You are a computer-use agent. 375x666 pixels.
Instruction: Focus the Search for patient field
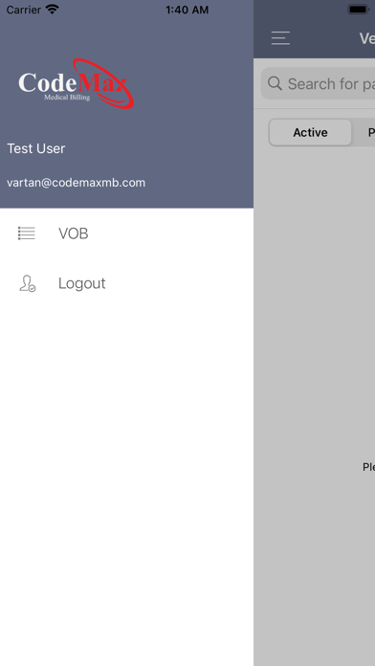[x=319, y=83]
